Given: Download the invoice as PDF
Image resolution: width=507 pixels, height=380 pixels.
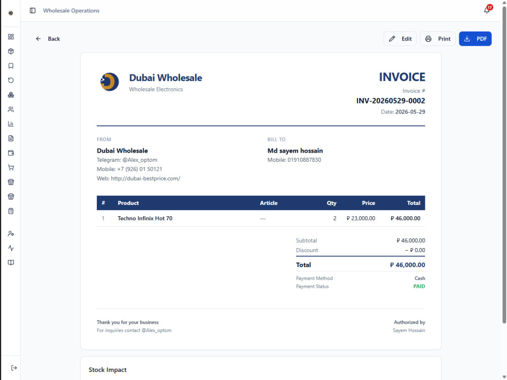Looking at the screenshot, I should point(475,39).
